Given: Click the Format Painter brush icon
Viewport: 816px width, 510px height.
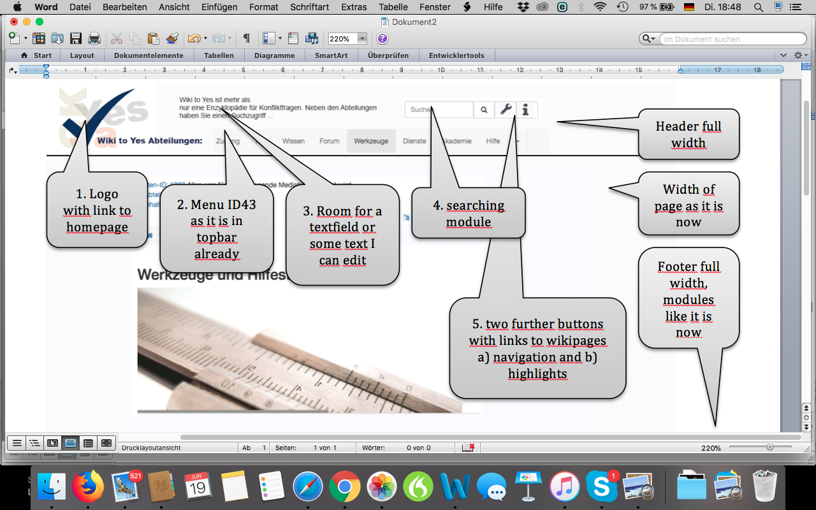Looking at the screenshot, I should click(x=171, y=39).
